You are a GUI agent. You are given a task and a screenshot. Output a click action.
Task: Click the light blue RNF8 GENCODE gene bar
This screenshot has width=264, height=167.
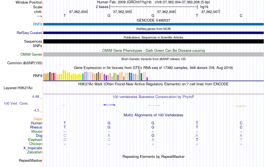coord(154,24)
